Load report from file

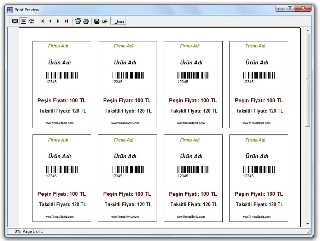pos(105,21)
